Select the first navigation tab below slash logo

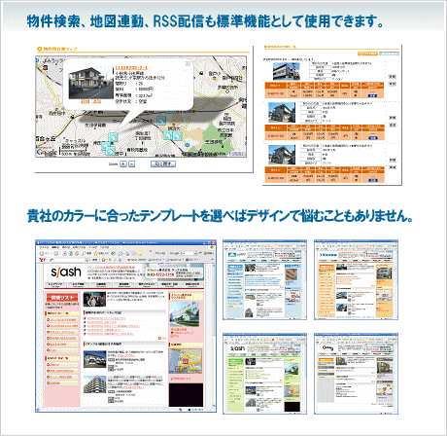coord(55,285)
